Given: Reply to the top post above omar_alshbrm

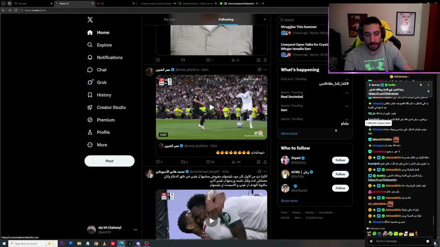Looking at the screenshot, I should [158, 60].
